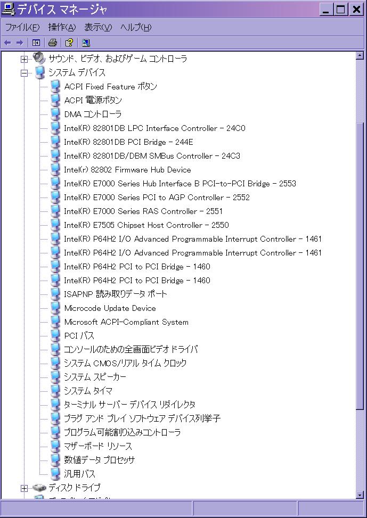Select the ディスク ドライブ label
The width and height of the screenshot is (367, 518).
(75, 487)
